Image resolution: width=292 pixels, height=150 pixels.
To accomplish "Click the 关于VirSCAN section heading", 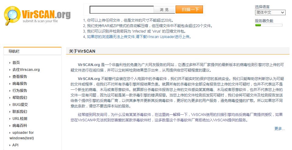I will click(x=82, y=51).
